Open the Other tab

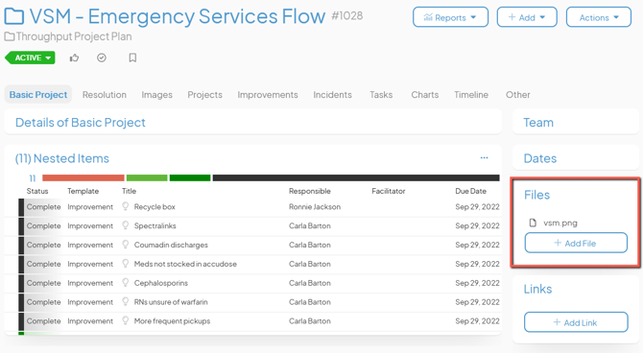pyautogui.click(x=517, y=95)
